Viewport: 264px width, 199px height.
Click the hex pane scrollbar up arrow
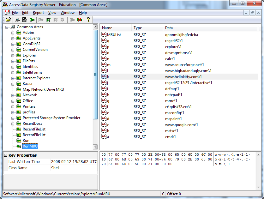click(258, 155)
